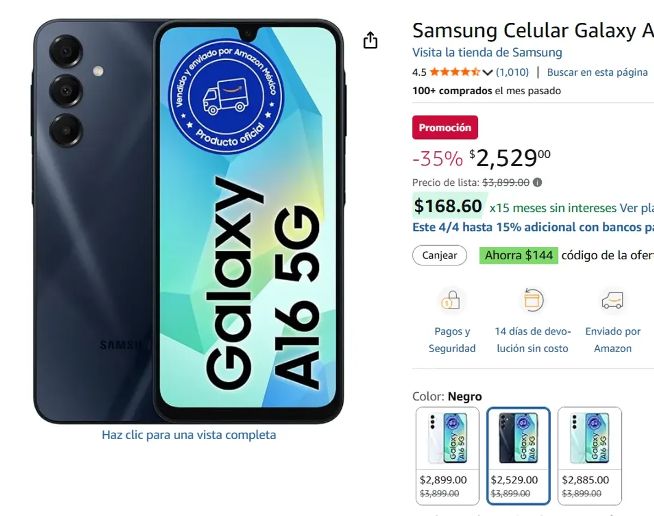Click the 15% adicional con bancos offer link

pyautogui.click(x=531, y=227)
